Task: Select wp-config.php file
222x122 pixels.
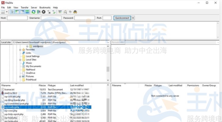Action: pyautogui.click(x=46, y=107)
